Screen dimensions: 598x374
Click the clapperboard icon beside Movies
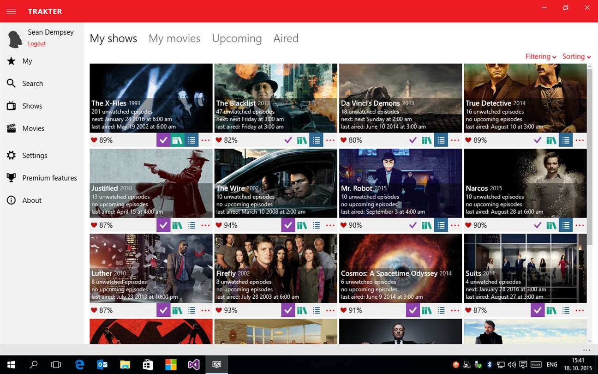11,128
